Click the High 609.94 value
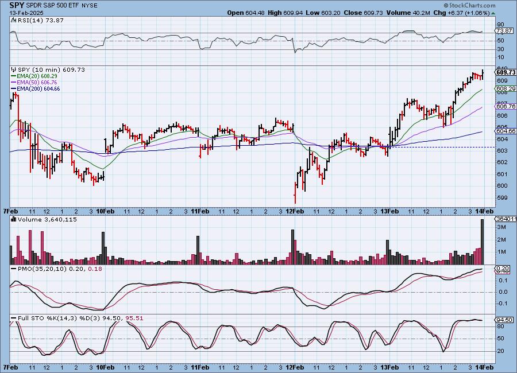Image resolution: width=517 pixels, height=373 pixels. [x=286, y=13]
